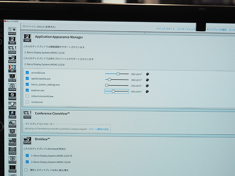Open the 30 BIT sidebar icon
235x176 pixels.
pyautogui.click(x=12, y=68)
